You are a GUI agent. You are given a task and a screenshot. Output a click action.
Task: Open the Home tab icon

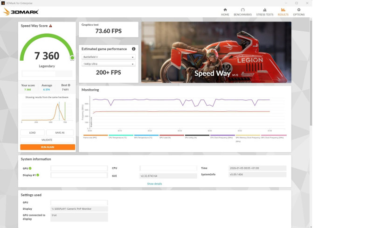click(225, 10)
